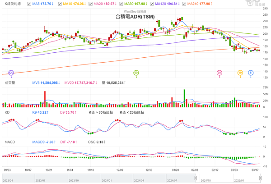Screen dimensions: 271x184
Task: Click the green 60 marker pin
Action: [136, 73]
